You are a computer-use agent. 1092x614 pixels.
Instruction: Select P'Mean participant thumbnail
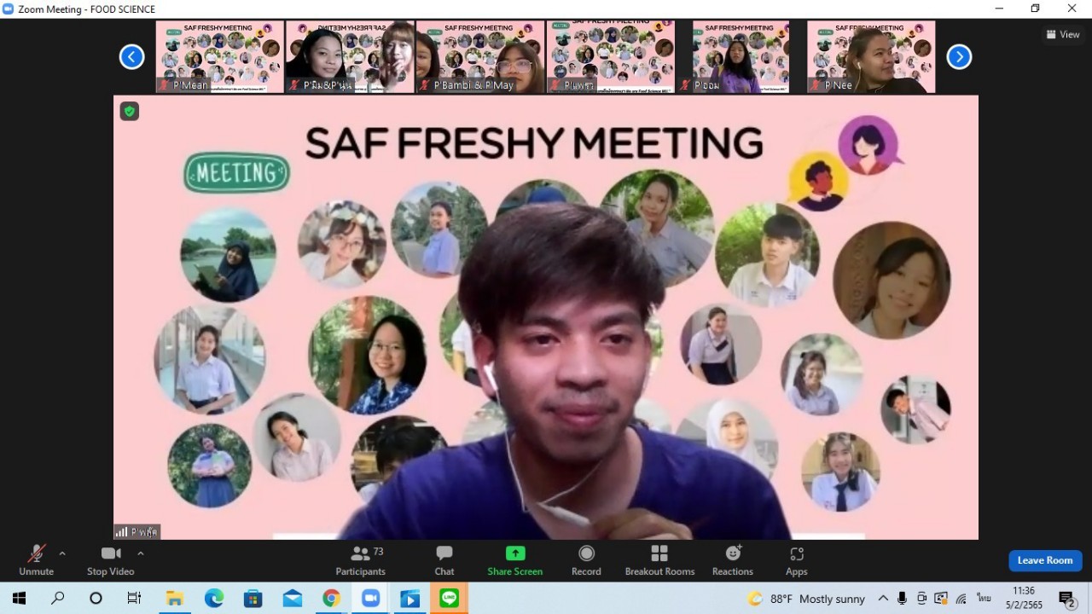point(219,56)
